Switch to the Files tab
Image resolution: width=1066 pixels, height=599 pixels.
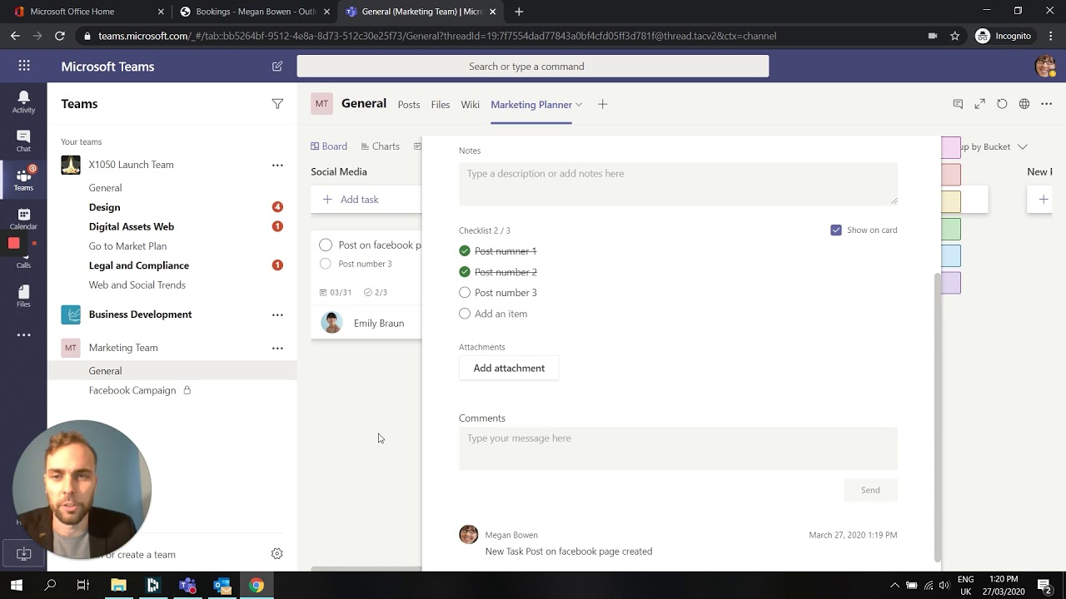441,104
